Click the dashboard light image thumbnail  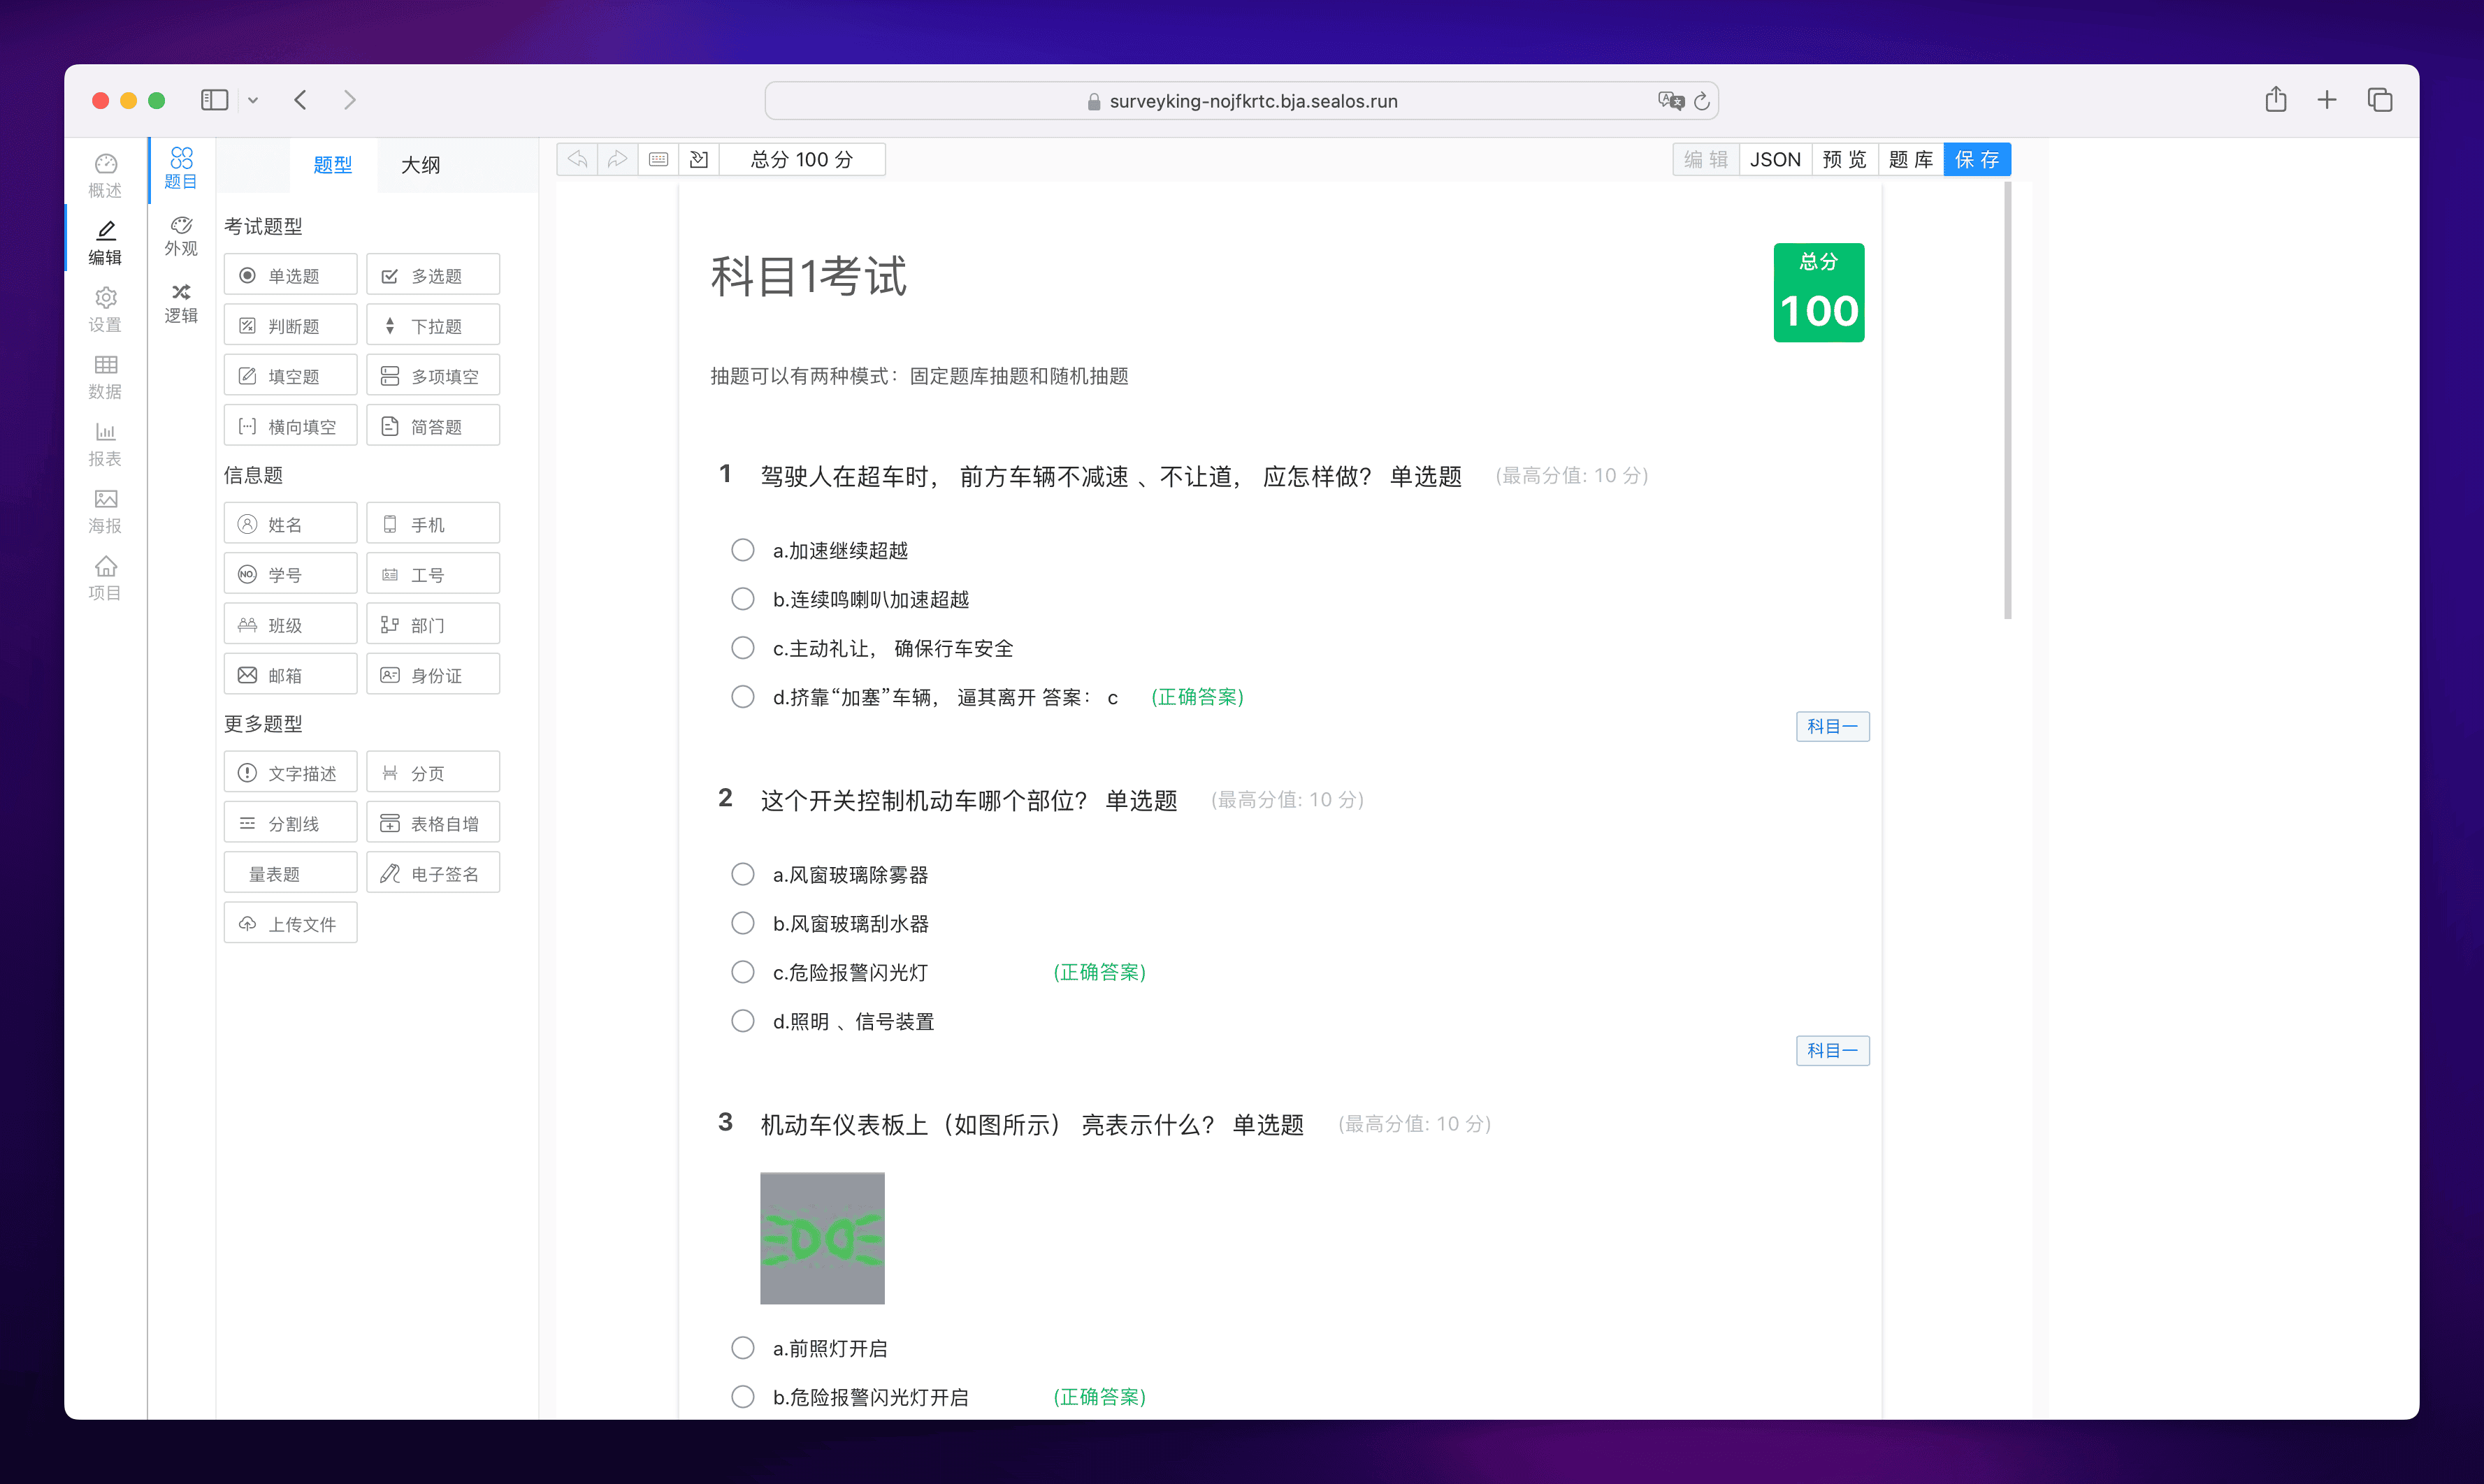[821, 1238]
